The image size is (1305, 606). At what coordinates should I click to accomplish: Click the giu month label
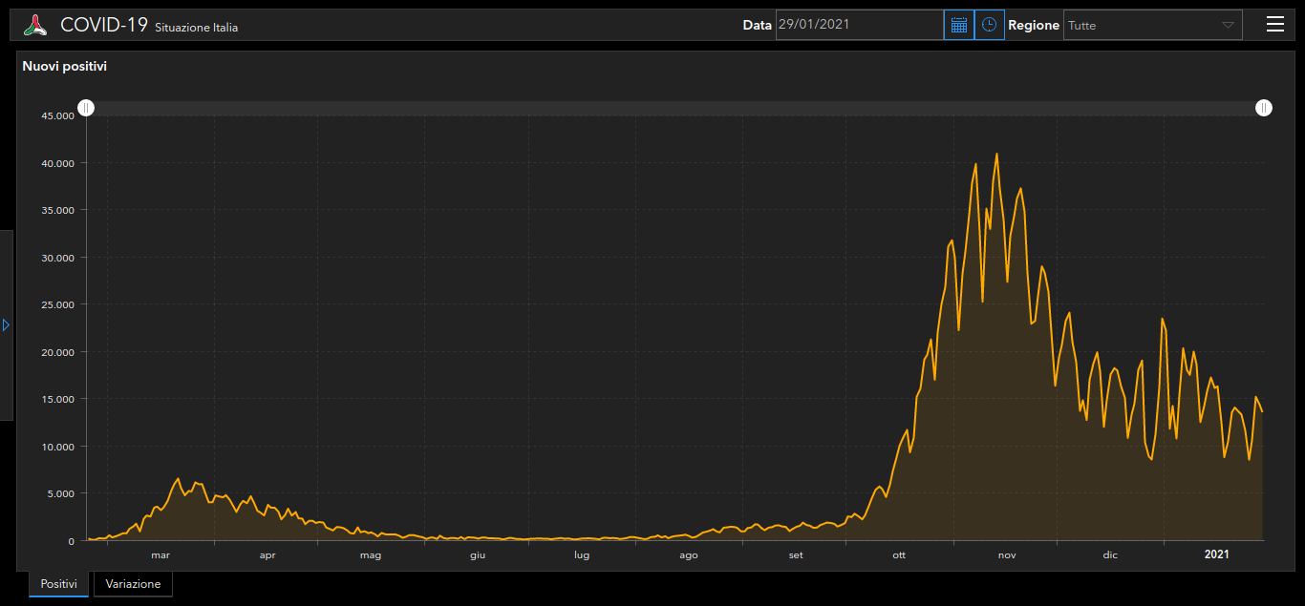pos(478,554)
